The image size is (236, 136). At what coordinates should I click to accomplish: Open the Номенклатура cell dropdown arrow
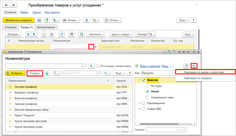coord(91,47)
